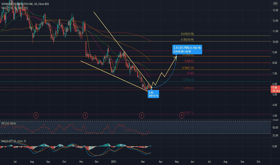Click the earnings E marker near March
Image resolution: width=280 pixels, height=165 pixels.
click(x=142, y=115)
